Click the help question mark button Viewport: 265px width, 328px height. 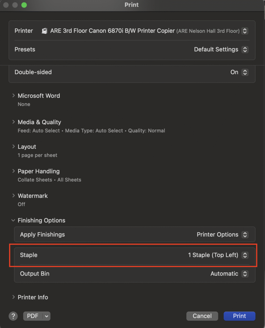13,316
